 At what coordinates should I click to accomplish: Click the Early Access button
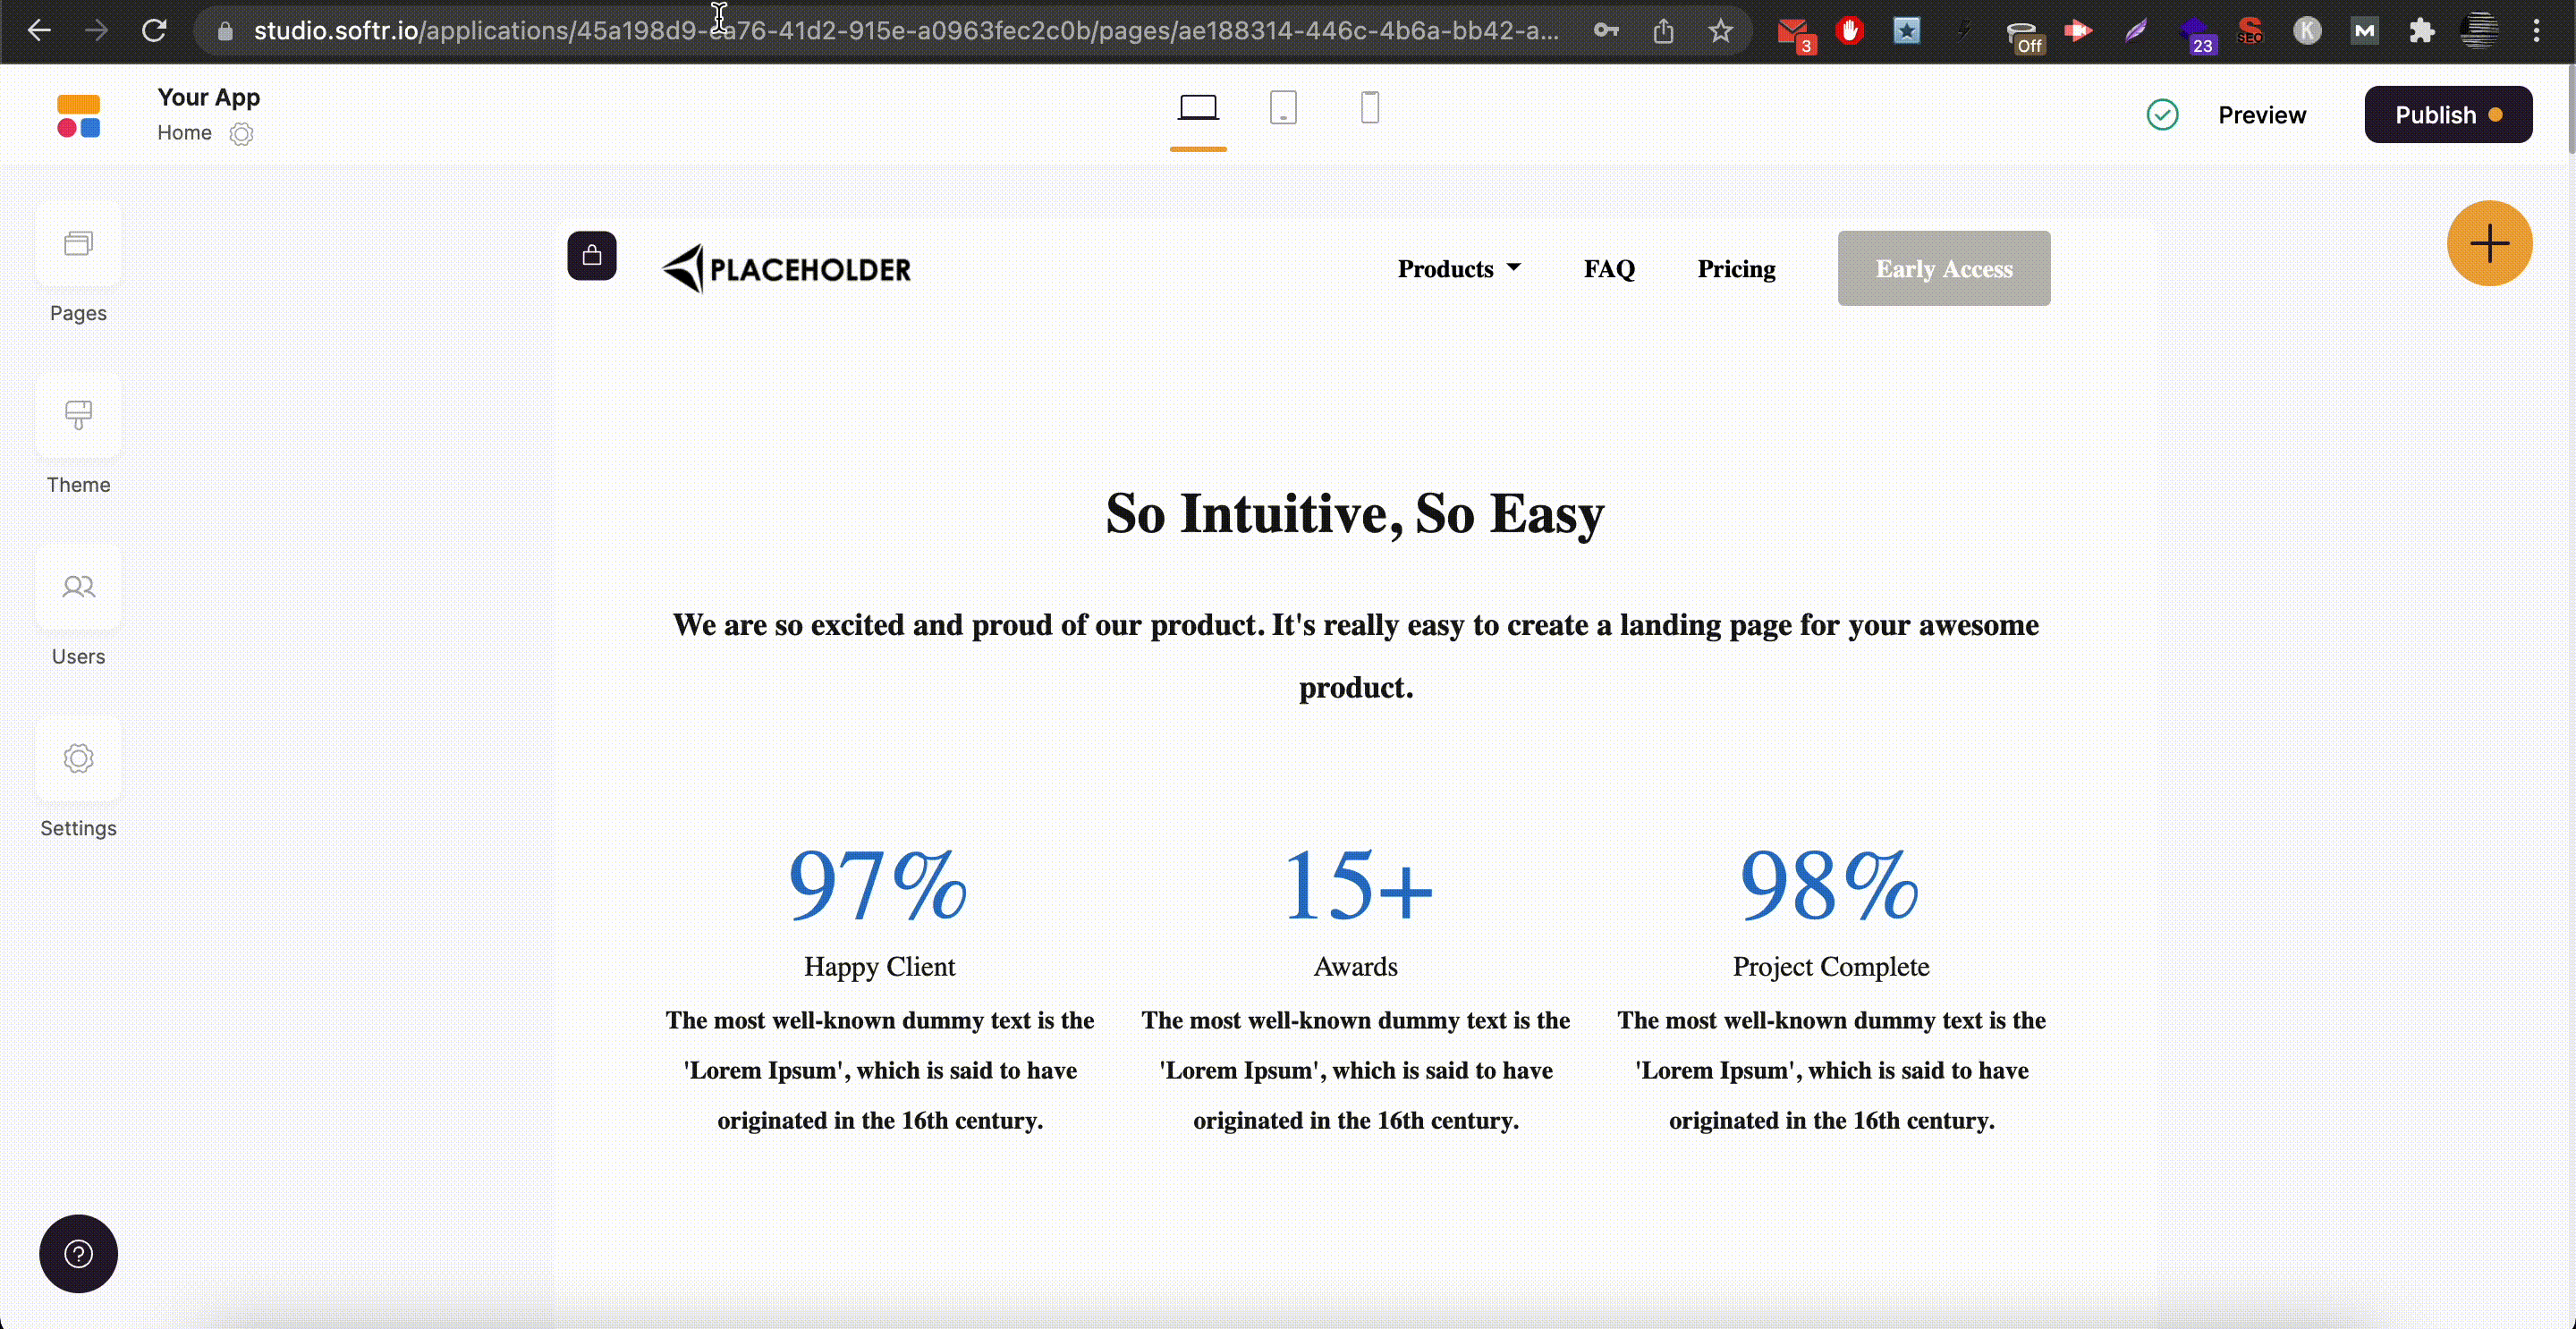click(1943, 269)
